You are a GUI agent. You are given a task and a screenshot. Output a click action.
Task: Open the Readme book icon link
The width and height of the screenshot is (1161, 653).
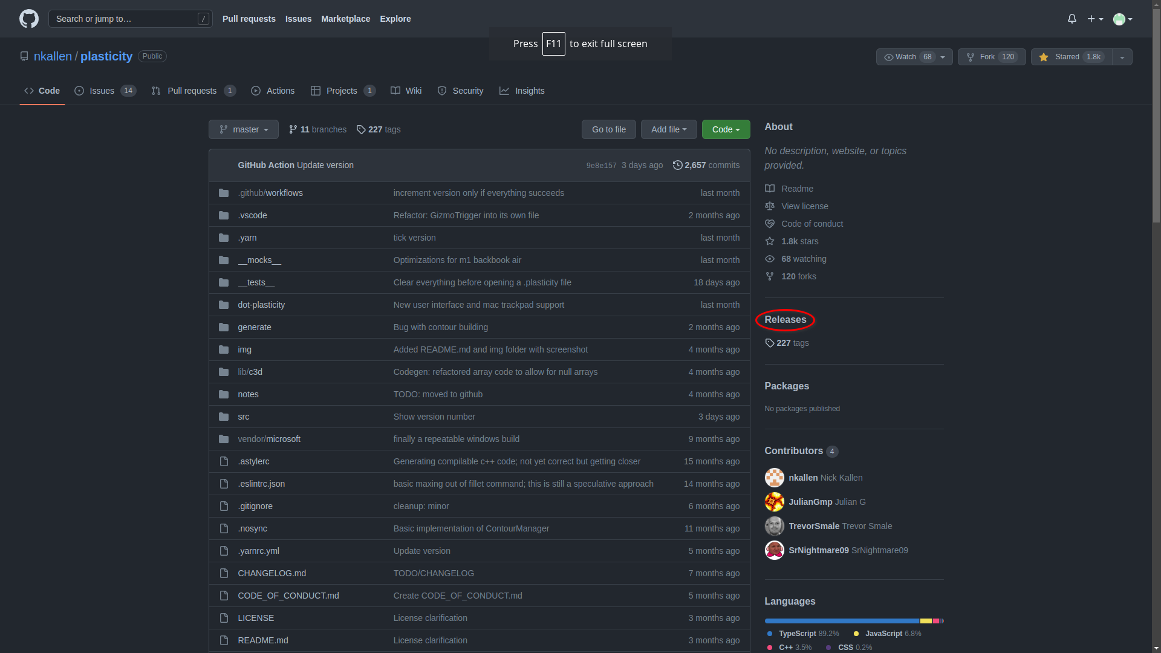click(769, 189)
